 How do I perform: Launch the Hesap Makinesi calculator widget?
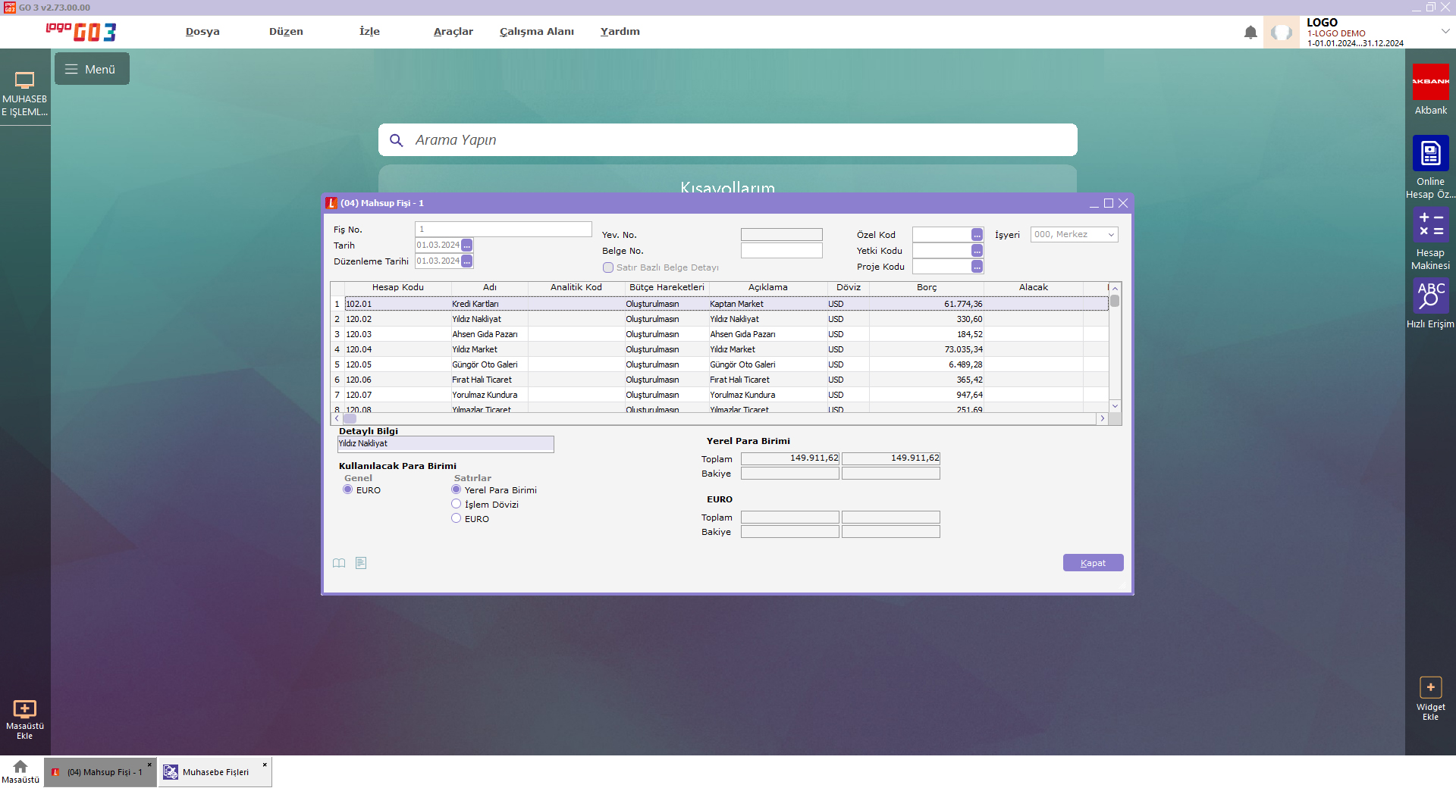pos(1430,225)
